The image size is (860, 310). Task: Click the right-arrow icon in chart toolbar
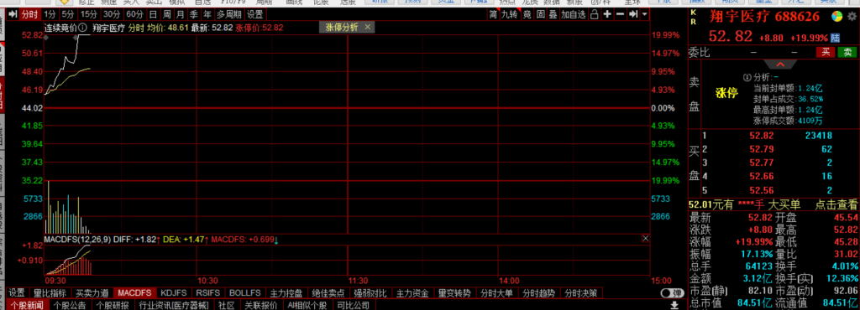point(633,14)
